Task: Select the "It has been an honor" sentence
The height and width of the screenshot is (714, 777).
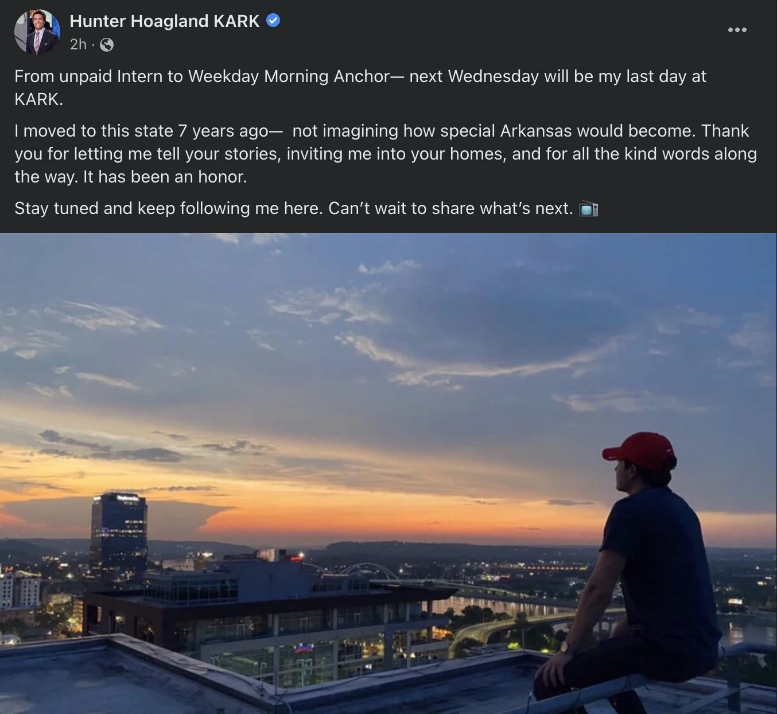Action: [165, 177]
